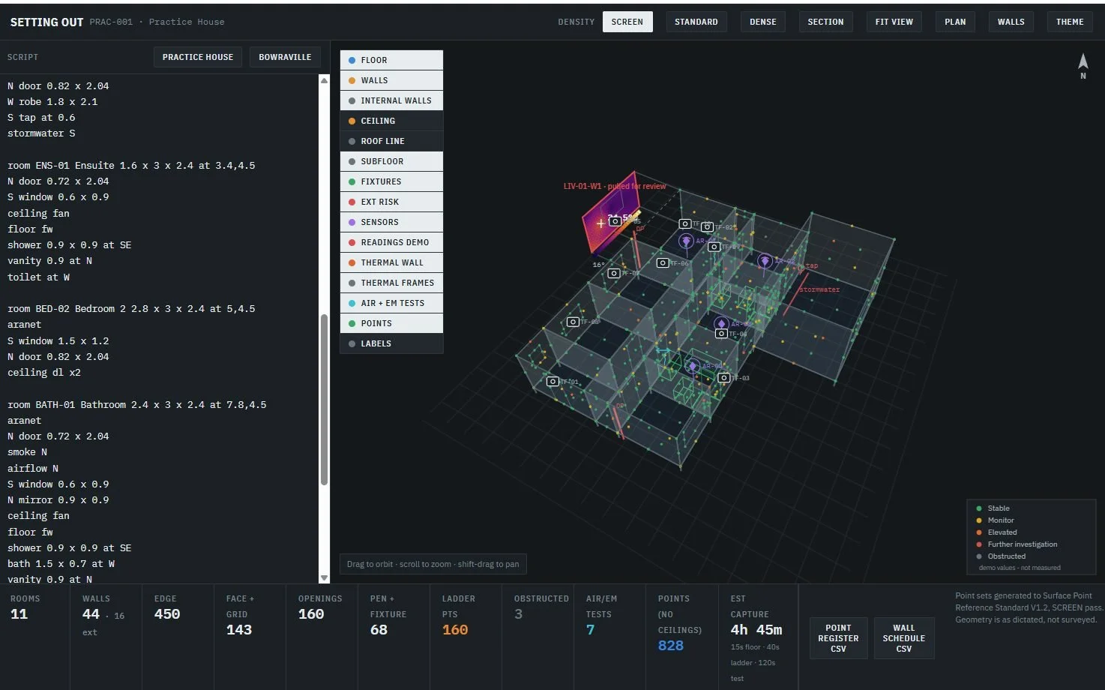
Task: Hide the Thermal Wall layer
Action: pyautogui.click(x=391, y=262)
